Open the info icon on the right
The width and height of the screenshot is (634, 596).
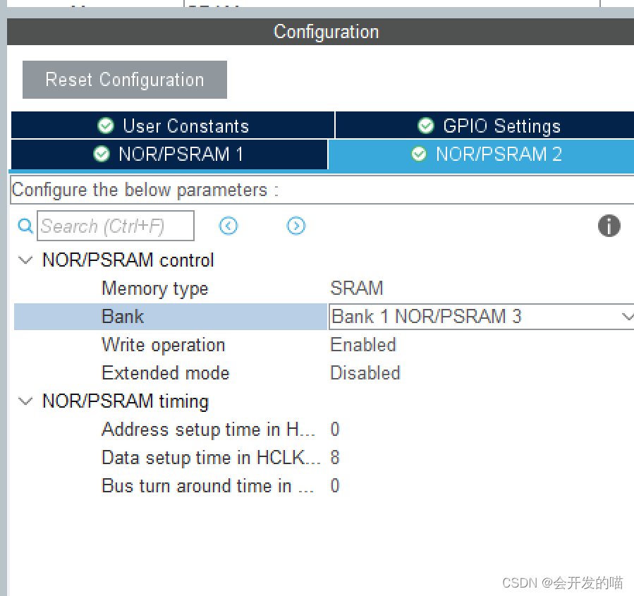tap(609, 226)
